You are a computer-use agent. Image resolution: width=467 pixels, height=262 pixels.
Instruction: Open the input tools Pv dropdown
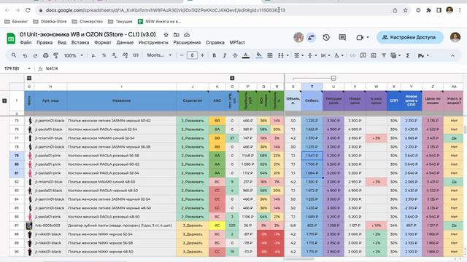pyautogui.click(x=423, y=55)
